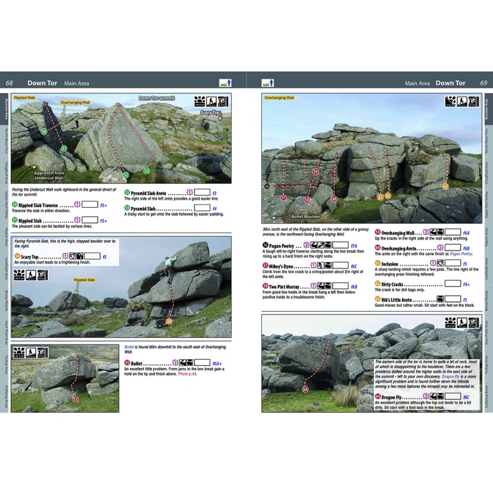The width and height of the screenshot is (493, 493).
Task: Open the Haytor Area tab on right edge
Action: click(487, 237)
